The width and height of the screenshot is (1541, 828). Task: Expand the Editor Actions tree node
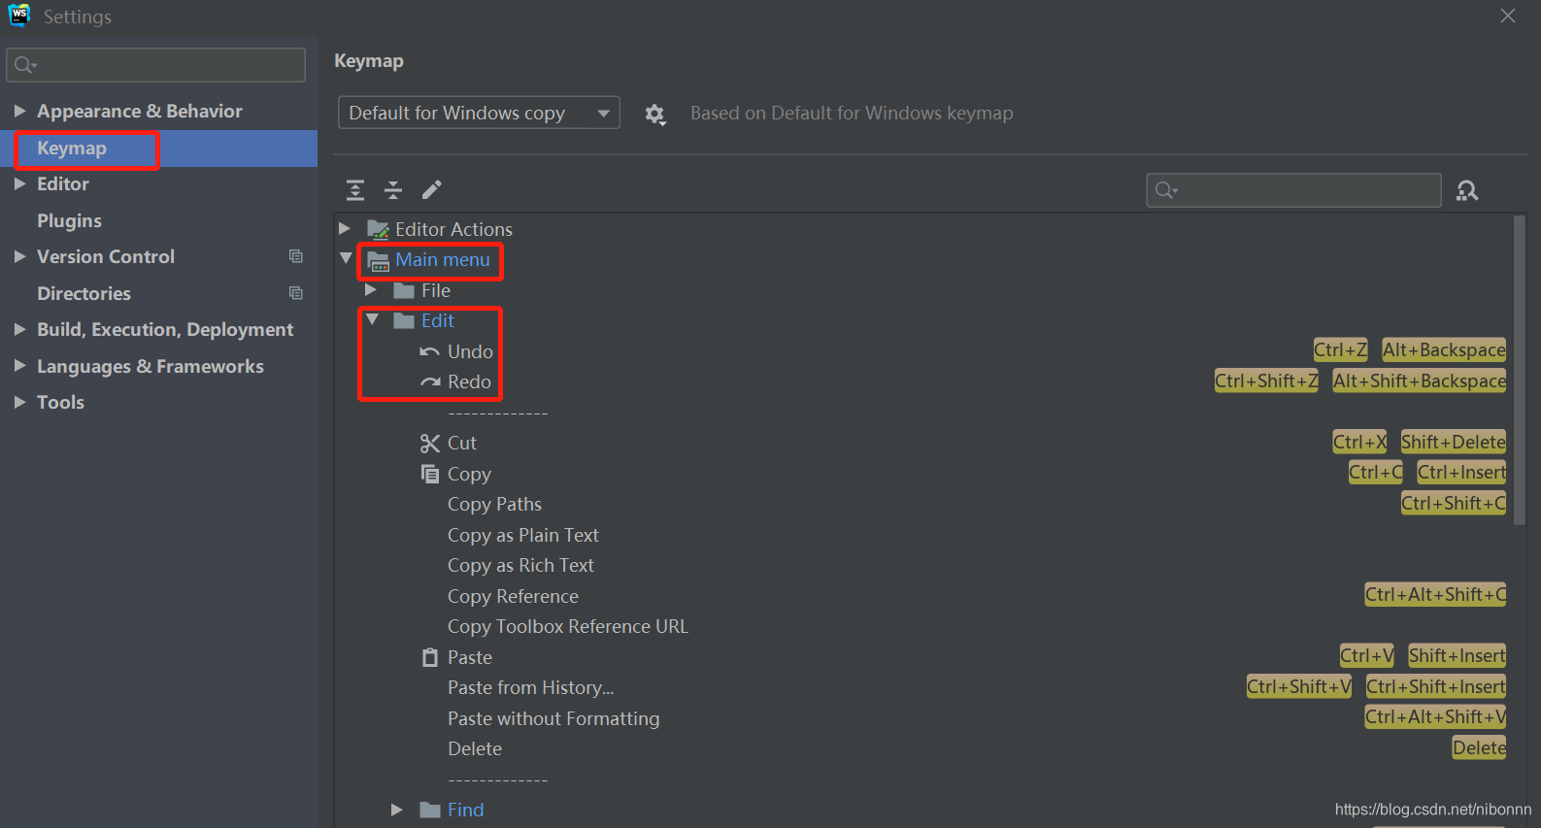(x=345, y=228)
